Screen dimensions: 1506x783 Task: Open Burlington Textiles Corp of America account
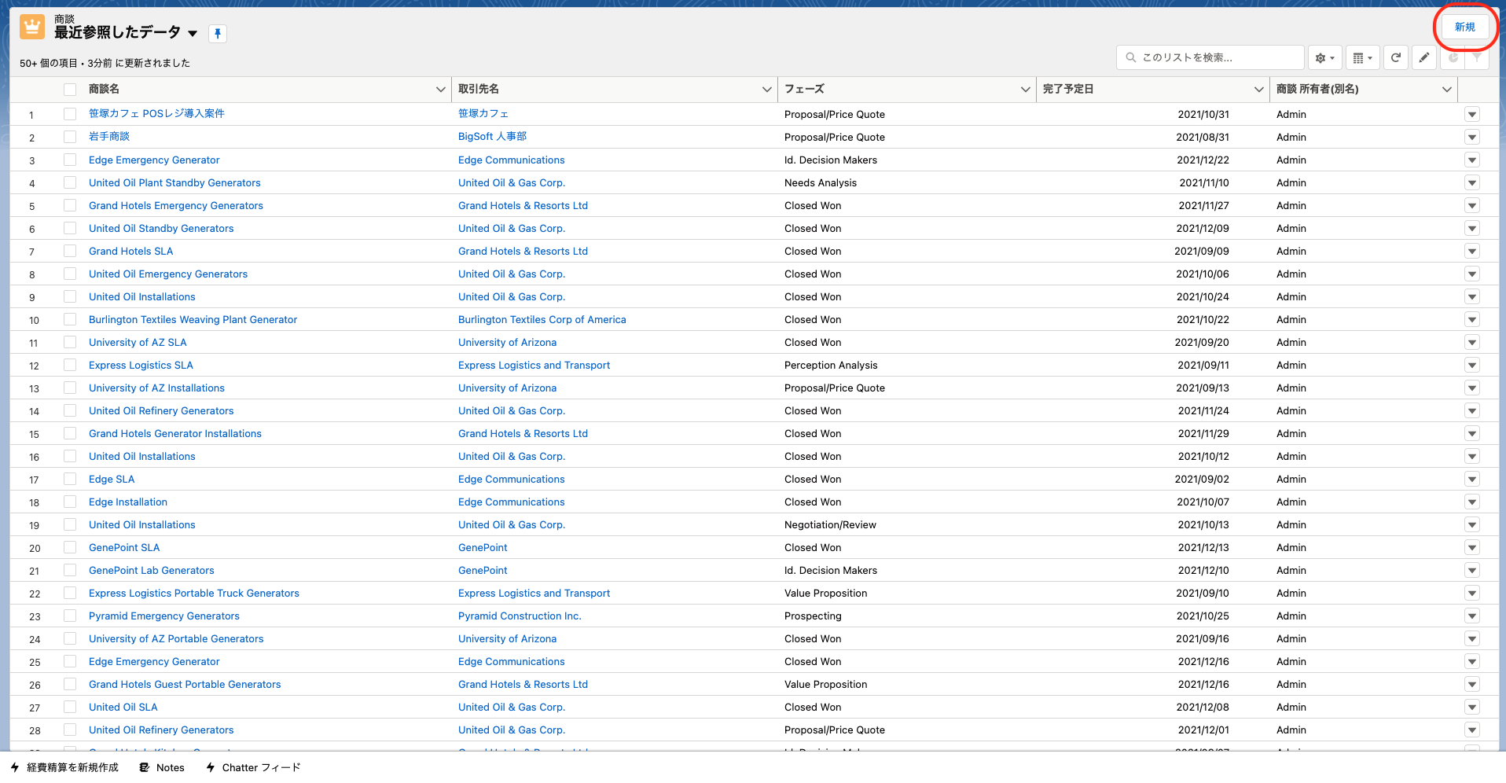(542, 319)
